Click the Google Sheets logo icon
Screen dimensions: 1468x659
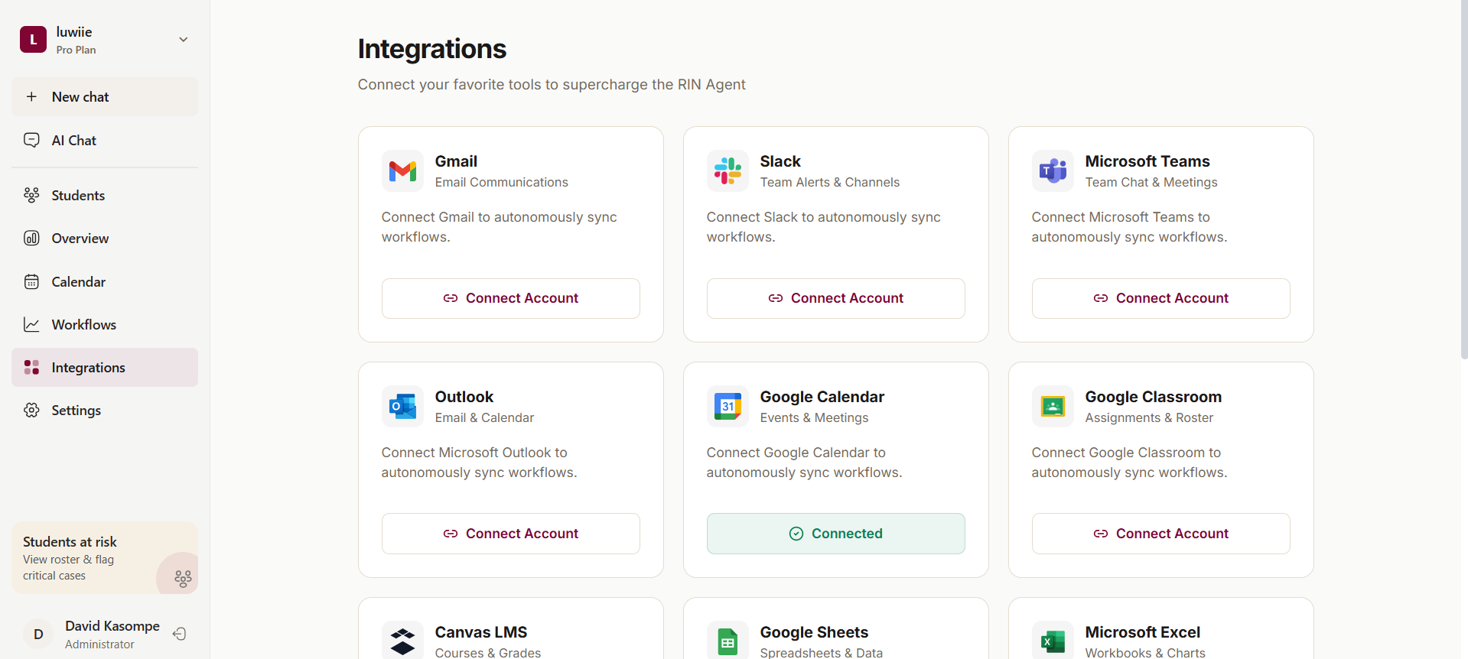click(727, 641)
